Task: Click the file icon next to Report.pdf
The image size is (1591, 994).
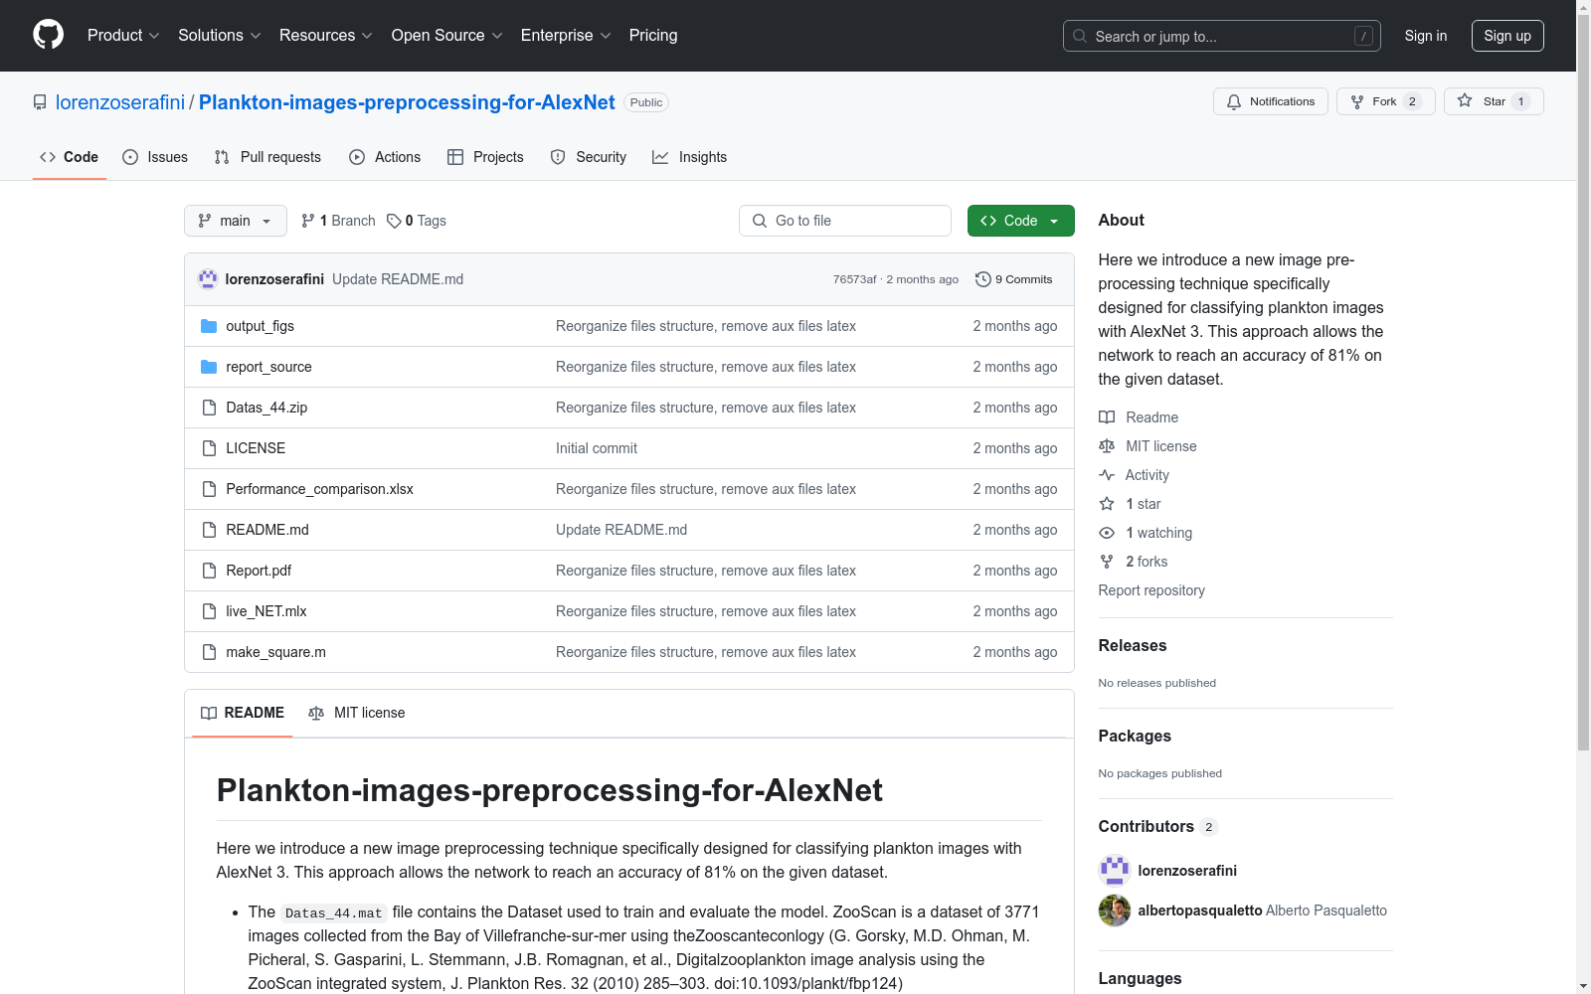Action: pyautogui.click(x=209, y=571)
